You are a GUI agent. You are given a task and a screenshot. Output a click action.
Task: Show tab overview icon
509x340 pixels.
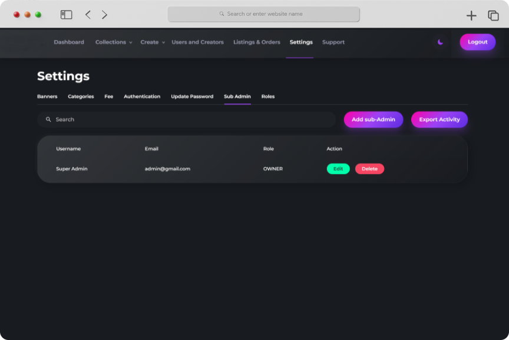click(x=493, y=15)
